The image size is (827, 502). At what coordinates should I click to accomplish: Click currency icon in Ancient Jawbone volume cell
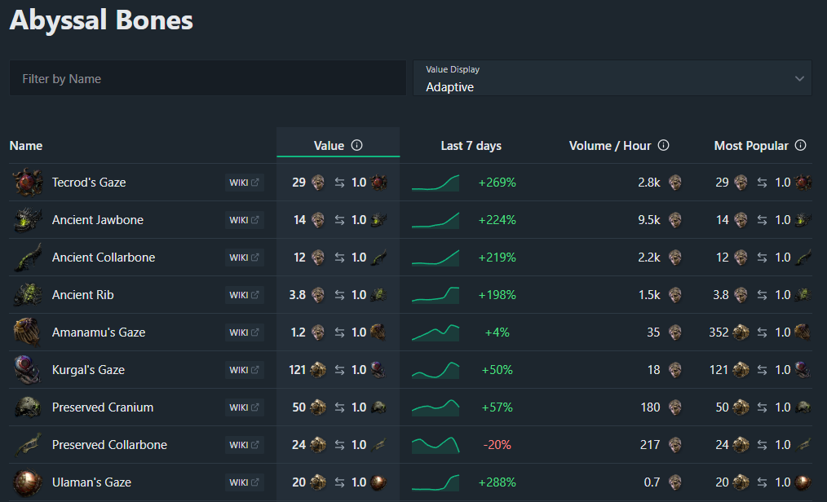pos(675,220)
